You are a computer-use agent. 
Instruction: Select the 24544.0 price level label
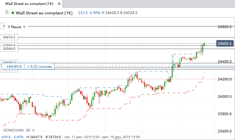[x=9, y=49]
